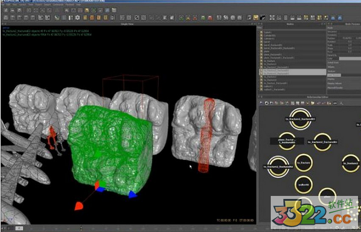The image size is (361, 232).
Task: Open the Export menu
Action: coord(39,4)
